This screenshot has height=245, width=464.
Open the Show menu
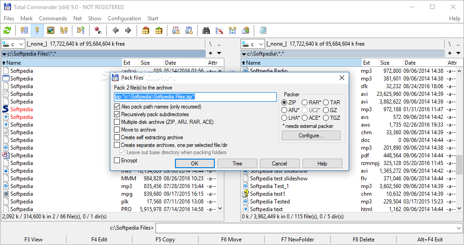coord(95,19)
